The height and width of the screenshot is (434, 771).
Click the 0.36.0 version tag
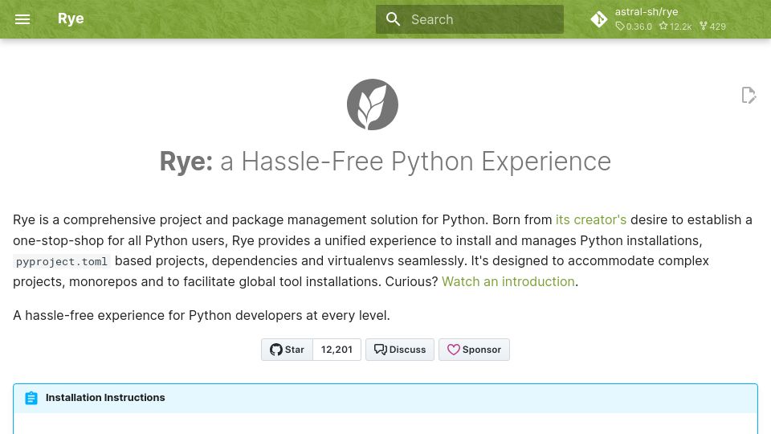[634, 27]
